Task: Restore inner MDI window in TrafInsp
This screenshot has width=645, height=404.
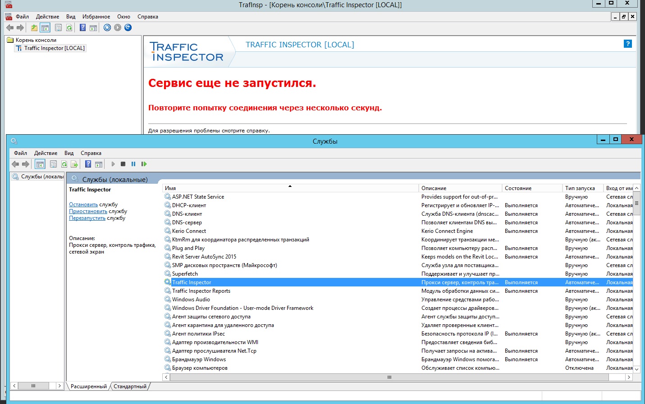Action: tap(624, 17)
